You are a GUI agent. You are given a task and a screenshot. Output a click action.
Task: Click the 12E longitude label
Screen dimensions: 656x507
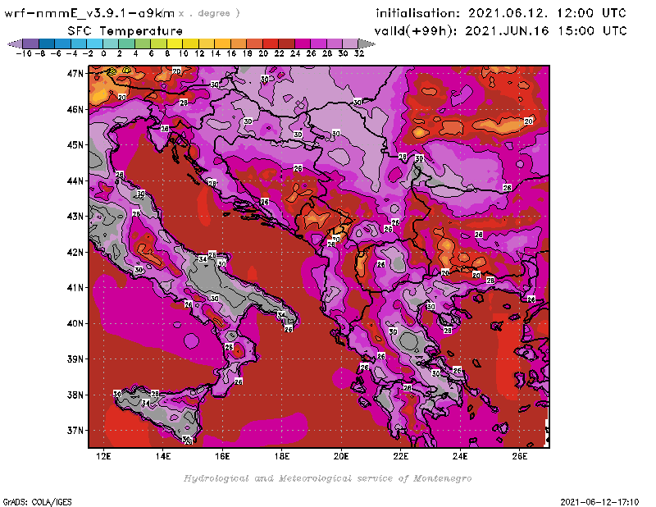[103, 456]
